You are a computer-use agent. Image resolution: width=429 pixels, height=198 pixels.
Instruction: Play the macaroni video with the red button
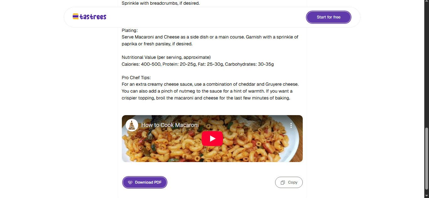point(212,139)
